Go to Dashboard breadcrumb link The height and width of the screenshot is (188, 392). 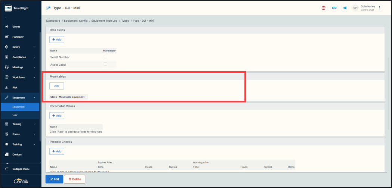[53, 21]
